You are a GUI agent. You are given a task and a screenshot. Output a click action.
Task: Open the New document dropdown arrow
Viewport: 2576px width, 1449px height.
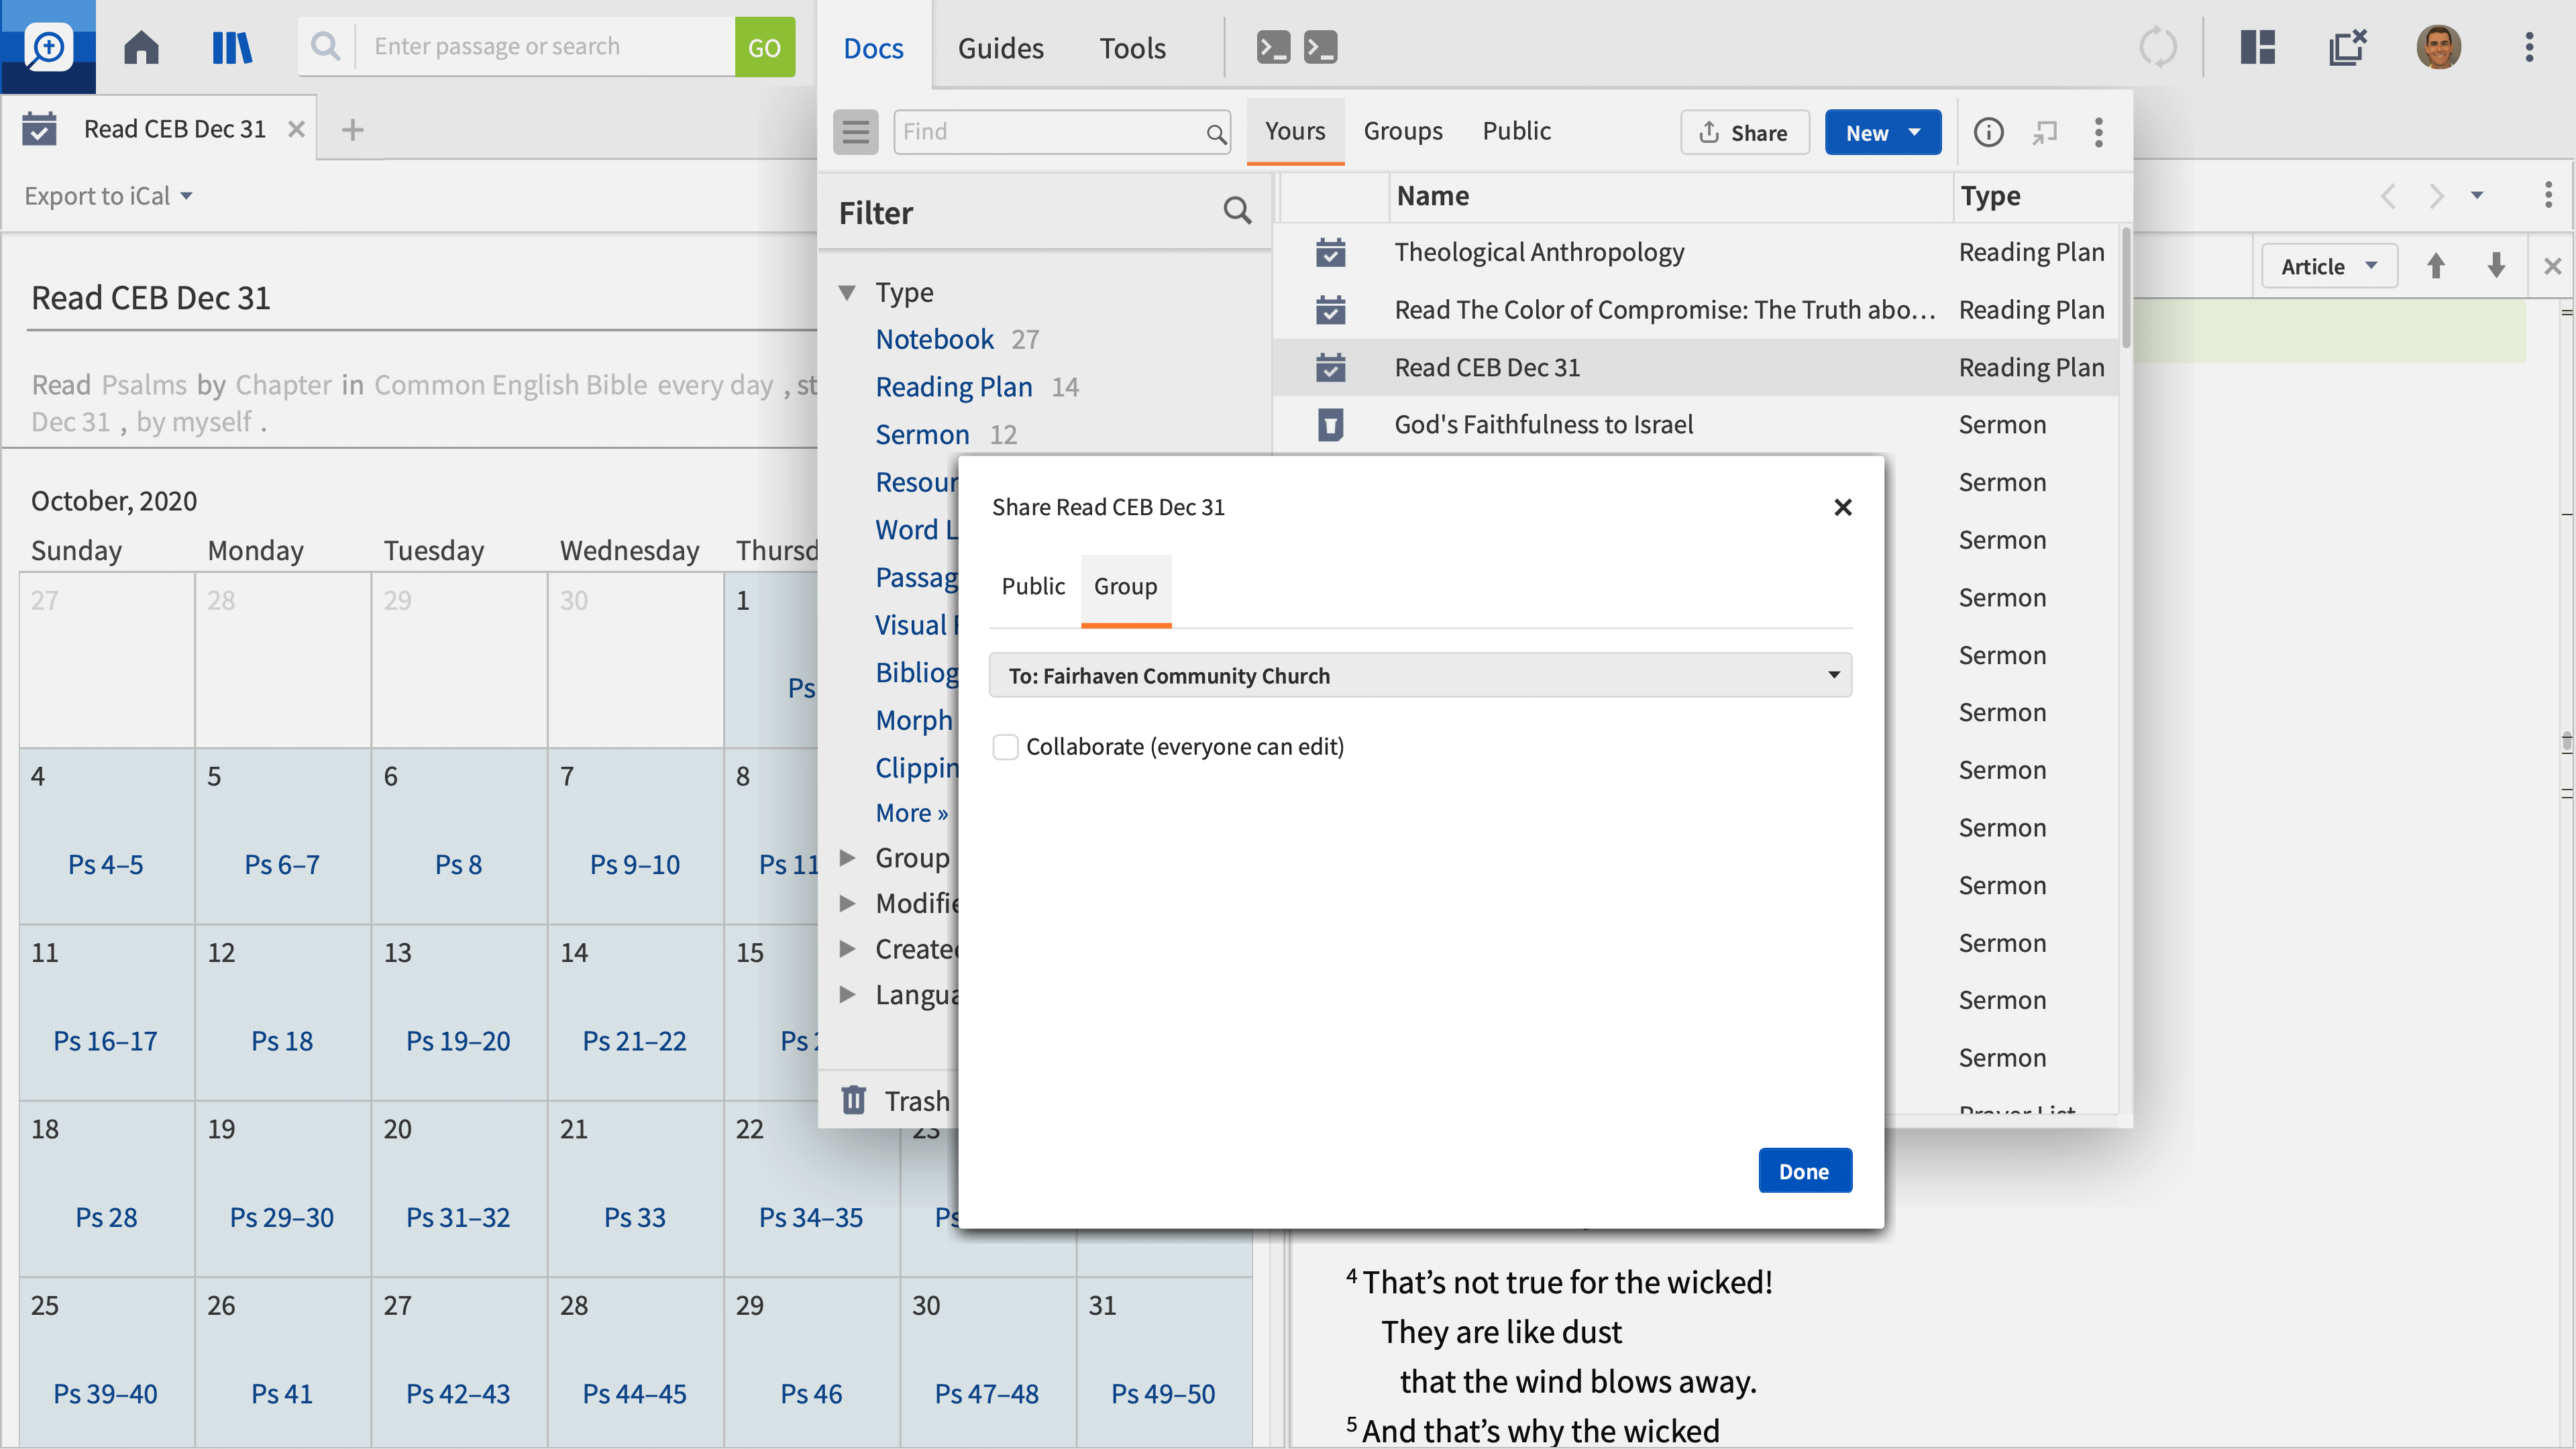[1914, 132]
